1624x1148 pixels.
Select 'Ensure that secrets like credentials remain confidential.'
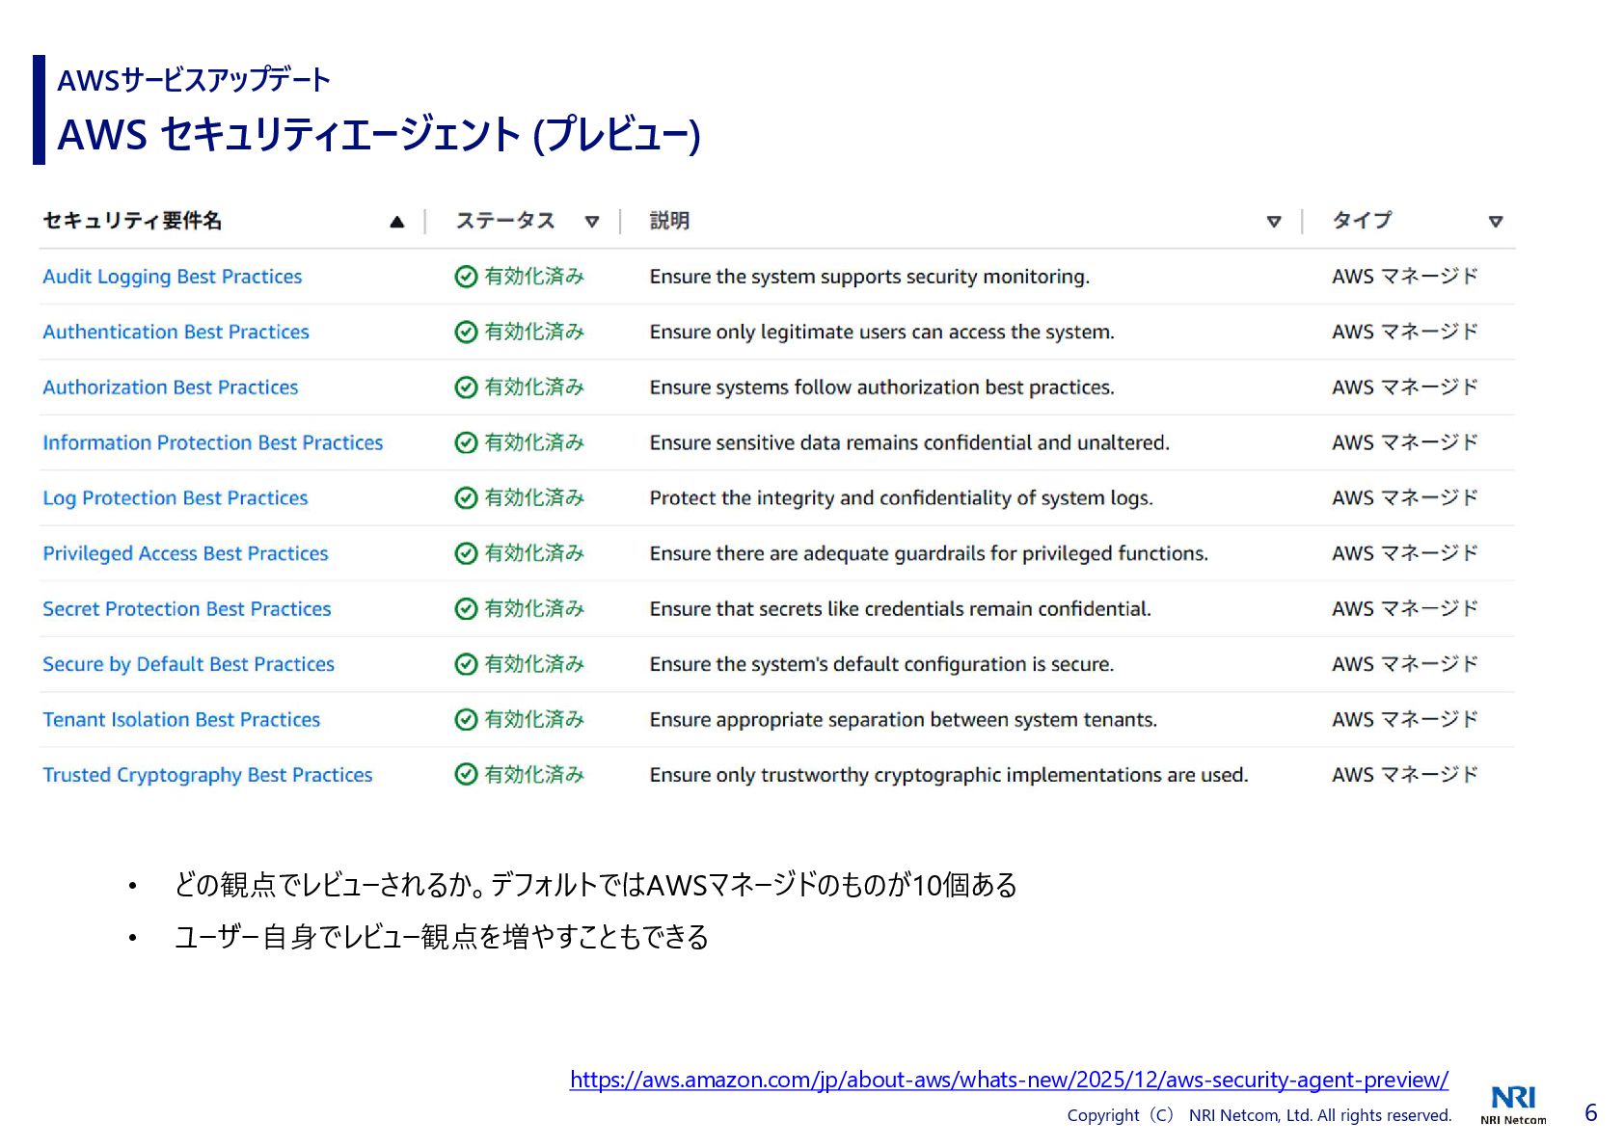(901, 609)
